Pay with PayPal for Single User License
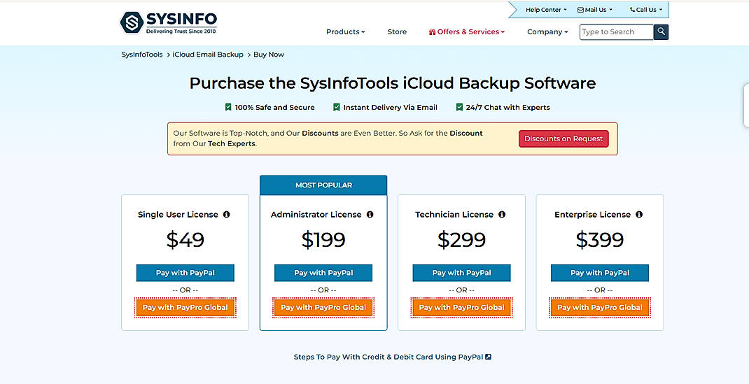The image size is (749, 384). [185, 273]
